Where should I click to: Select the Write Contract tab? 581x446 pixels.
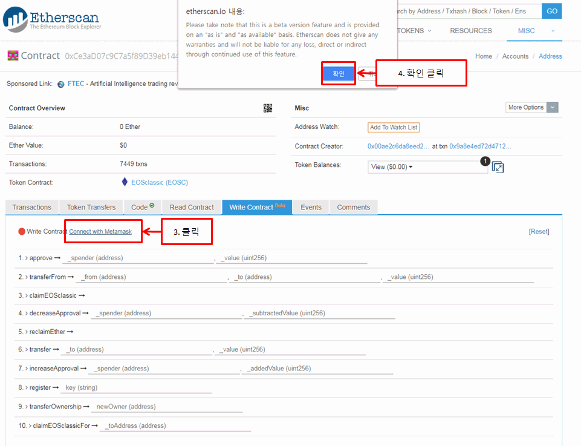(257, 207)
